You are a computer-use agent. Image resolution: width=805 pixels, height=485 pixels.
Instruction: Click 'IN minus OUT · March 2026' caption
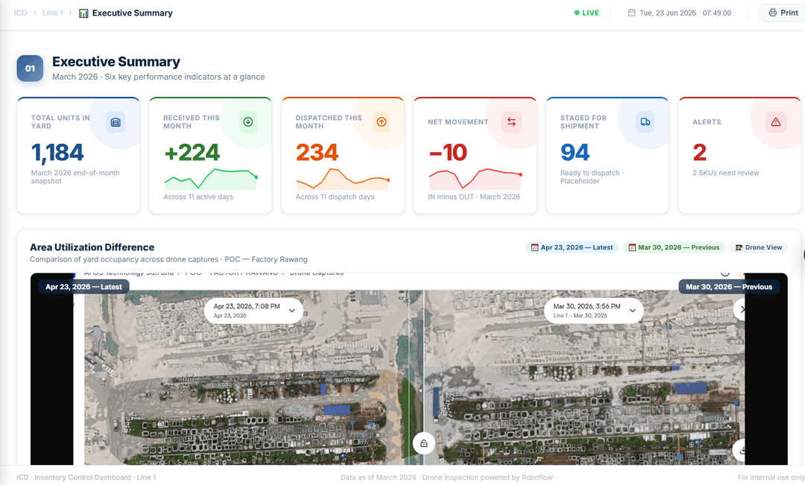(474, 197)
